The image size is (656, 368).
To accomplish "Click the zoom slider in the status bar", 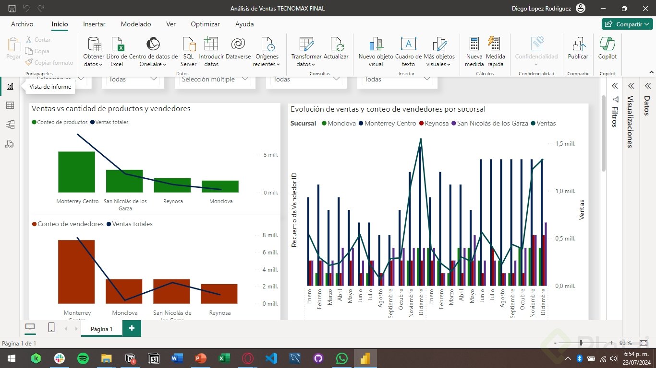I will point(581,343).
